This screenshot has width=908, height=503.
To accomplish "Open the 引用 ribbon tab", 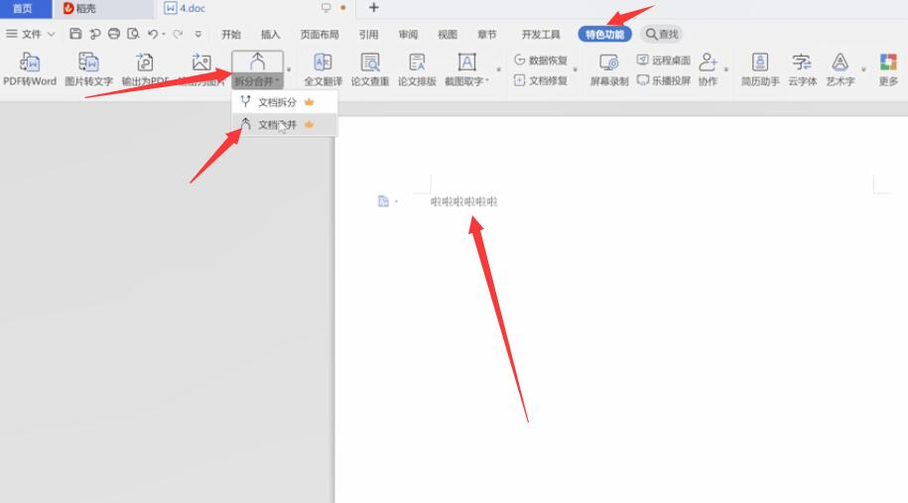I will (368, 34).
